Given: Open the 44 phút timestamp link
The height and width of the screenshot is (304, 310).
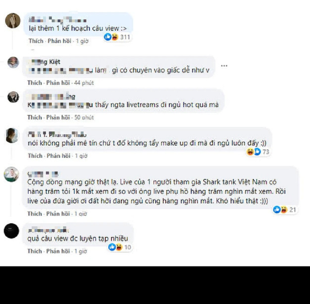Looking at the screenshot, I should 84,83.
